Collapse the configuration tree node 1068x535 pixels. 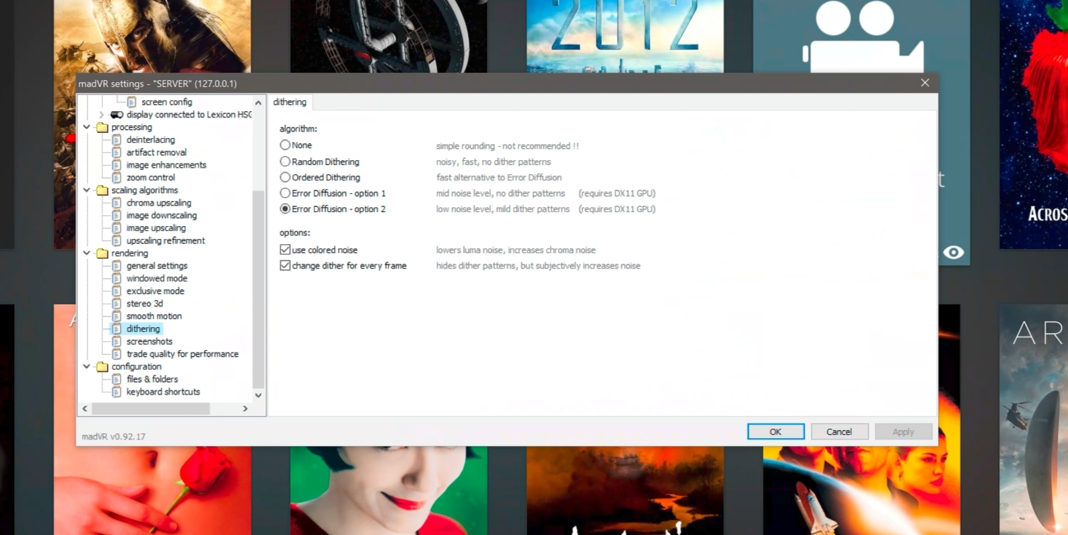pos(87,367)
